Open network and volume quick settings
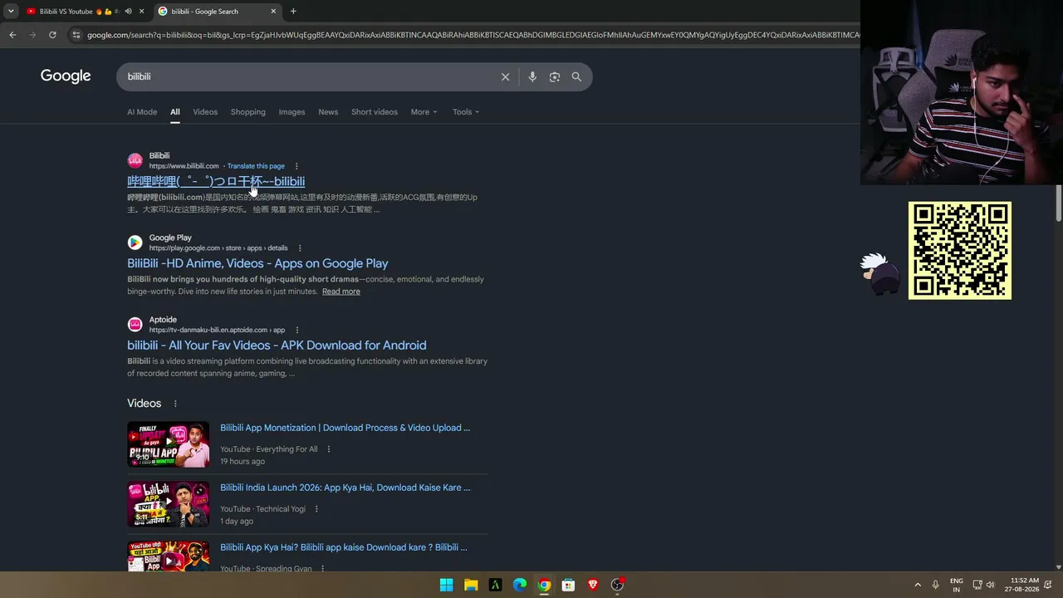The width and height of the screenshot is (1063, 598). [984, 585]
